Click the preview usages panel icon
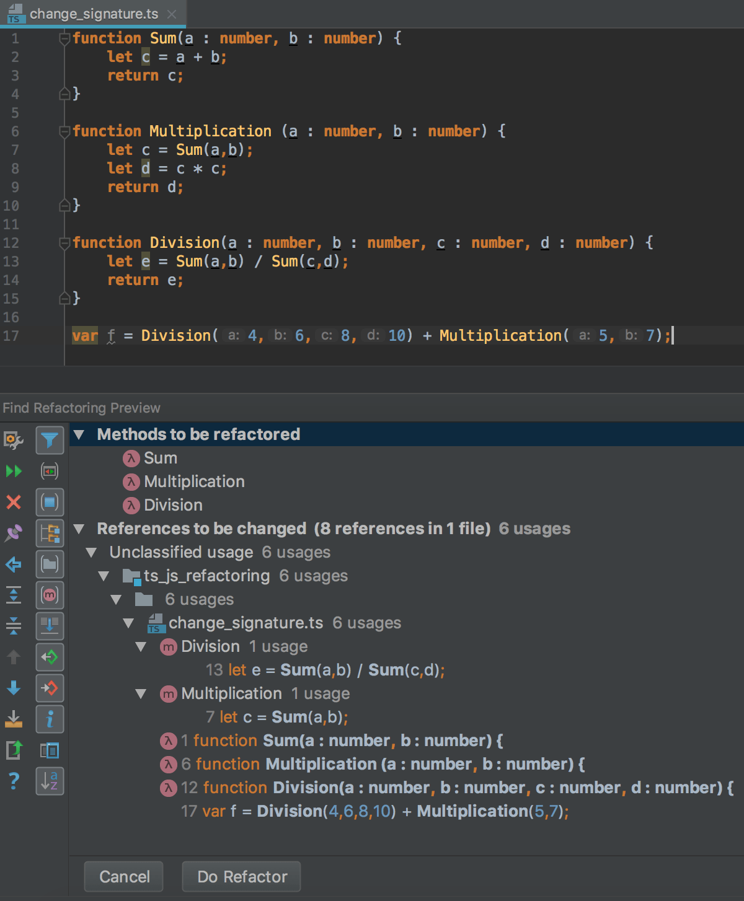 tap(50, 750)
